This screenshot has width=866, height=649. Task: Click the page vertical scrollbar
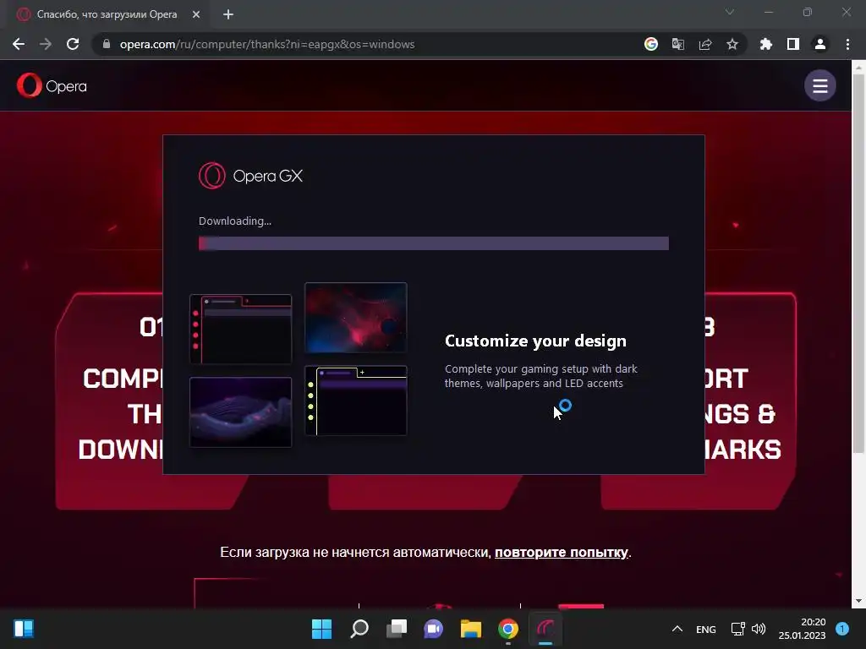[858, 264]
